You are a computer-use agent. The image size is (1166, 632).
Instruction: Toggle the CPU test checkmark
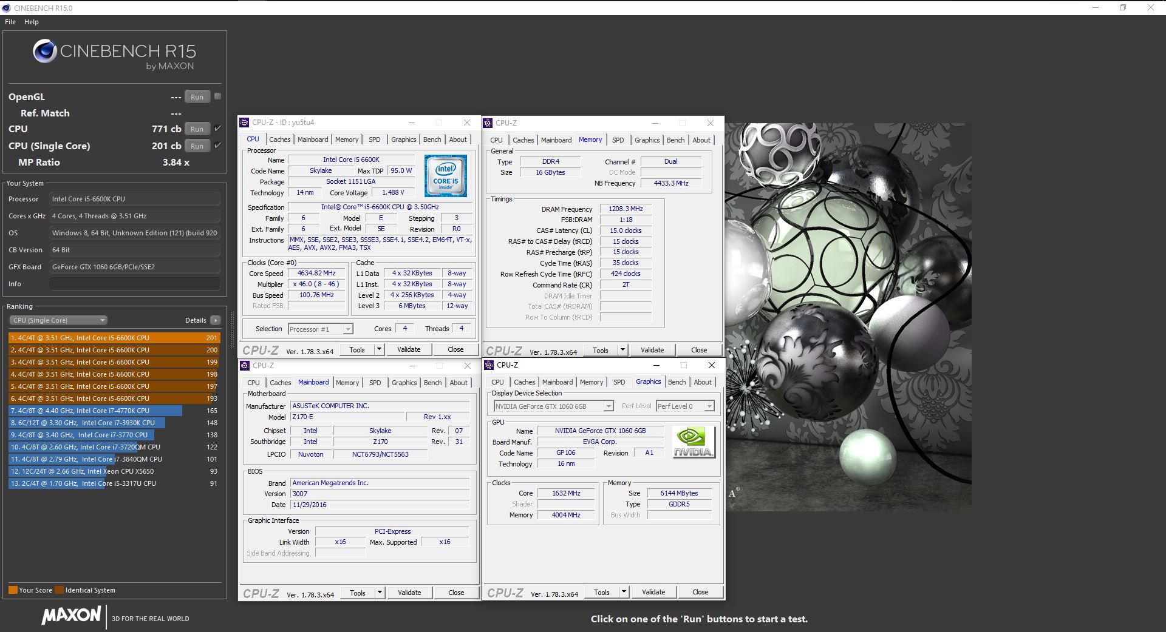click(217, 129)
